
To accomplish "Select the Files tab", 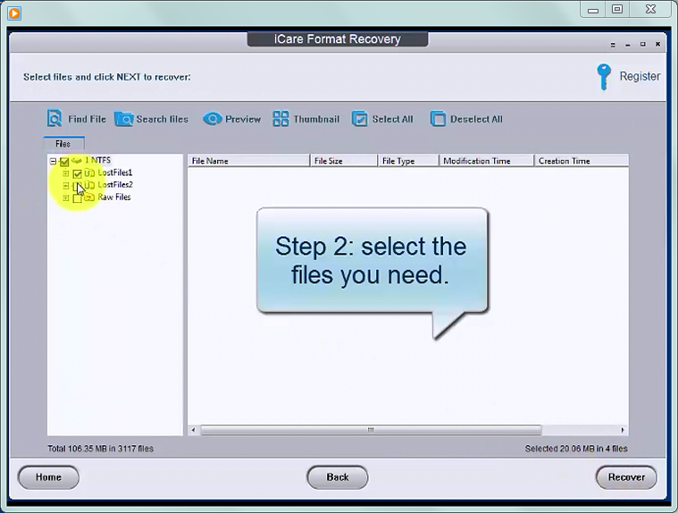I will coord(63,144).
